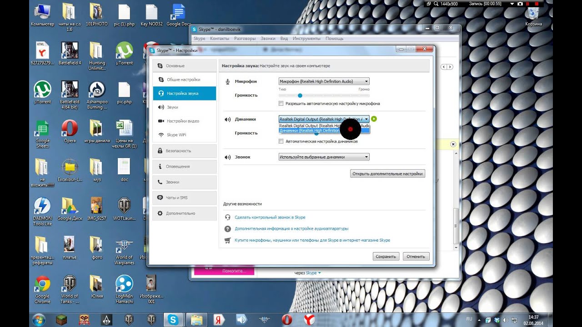Expand the Оповещения settings section
The image size is (582, 327).
click(x=185, y=166)
